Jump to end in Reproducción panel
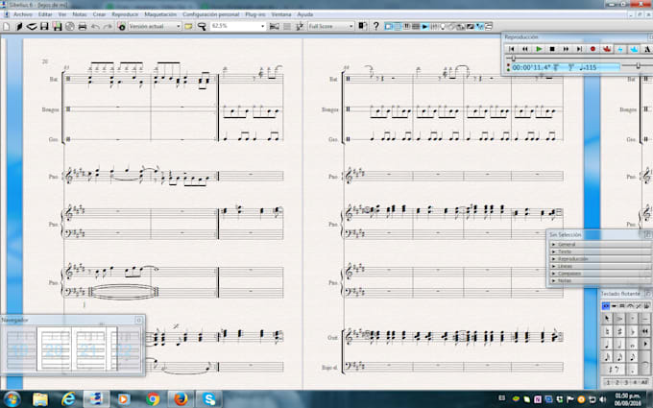 point(579,49)
